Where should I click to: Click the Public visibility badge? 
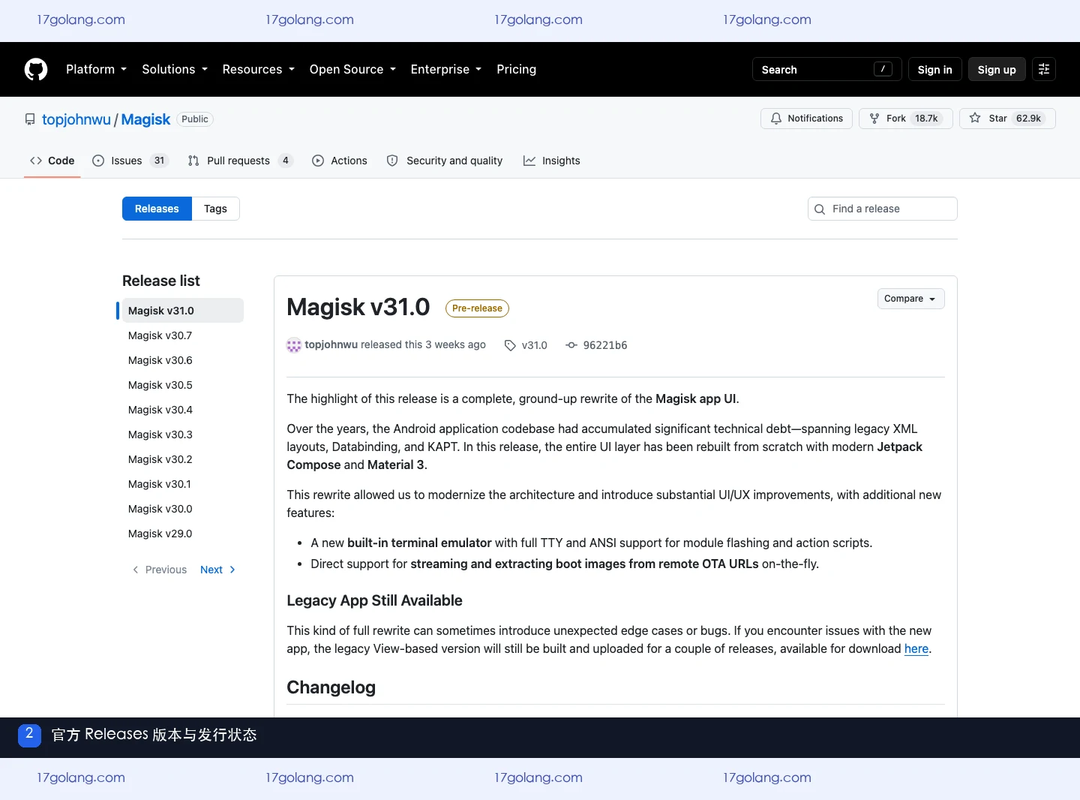pyautogui.click(x=195, y=119)
